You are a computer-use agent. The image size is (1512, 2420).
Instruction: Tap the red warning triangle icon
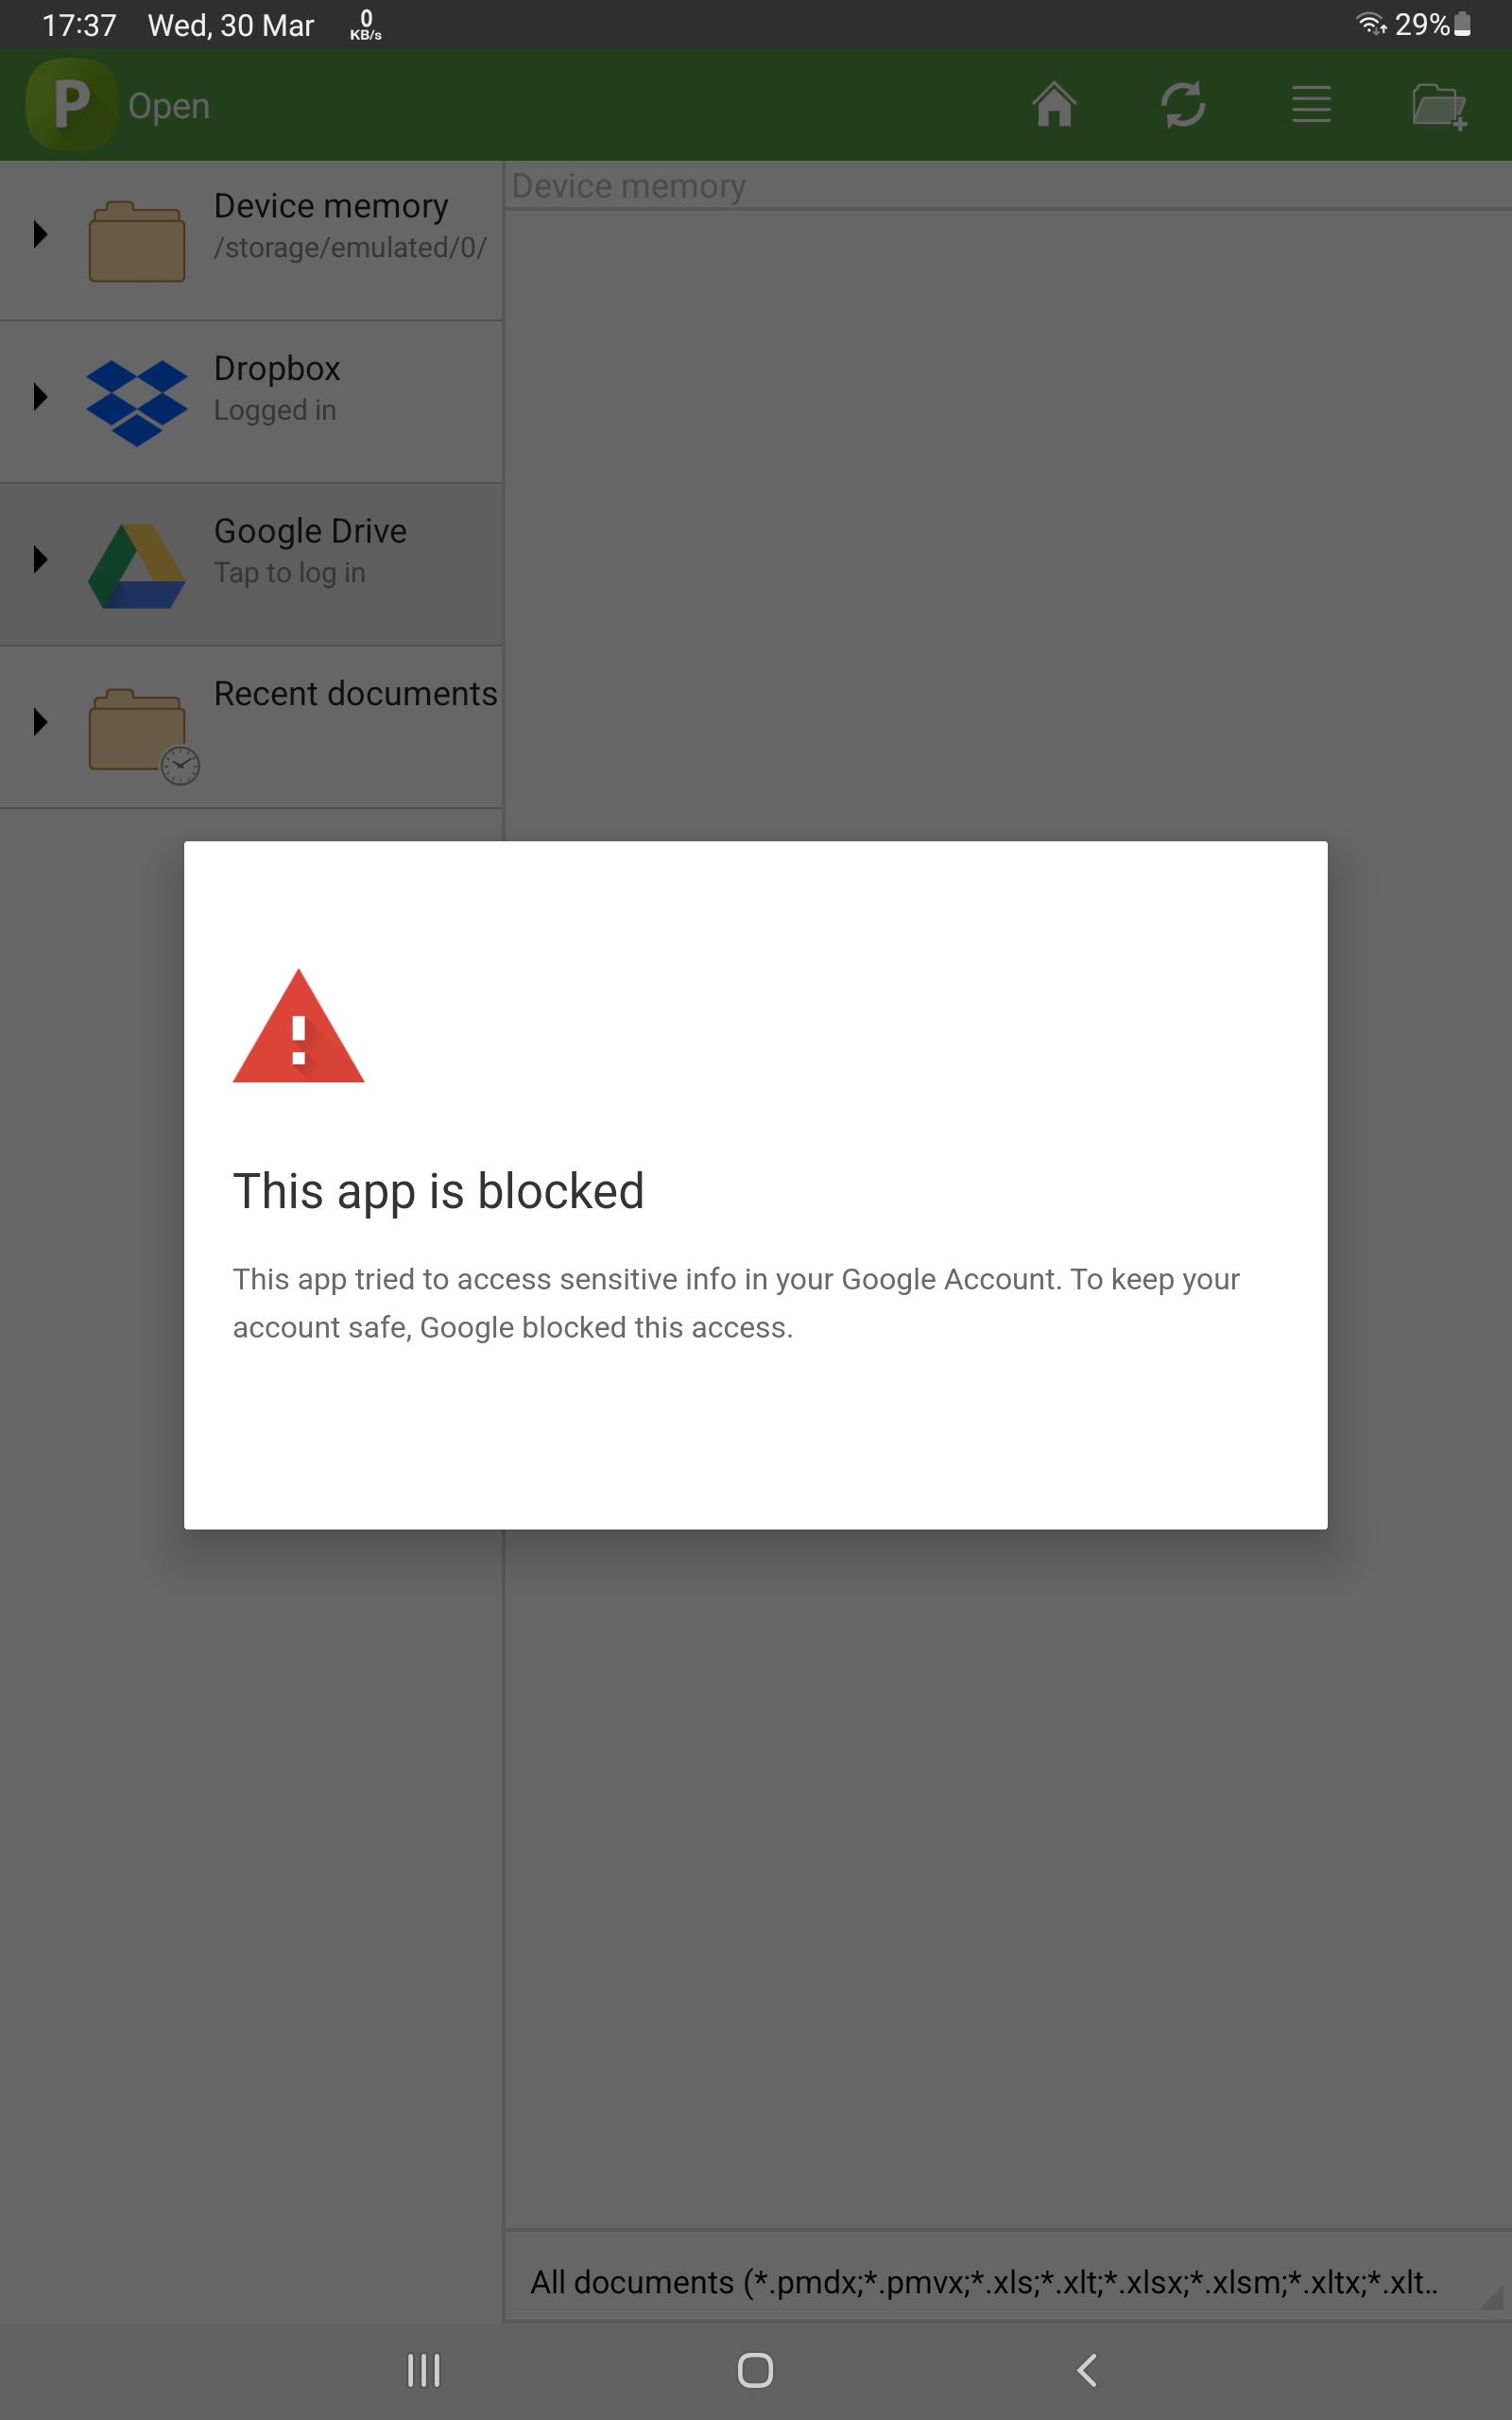298,1028
